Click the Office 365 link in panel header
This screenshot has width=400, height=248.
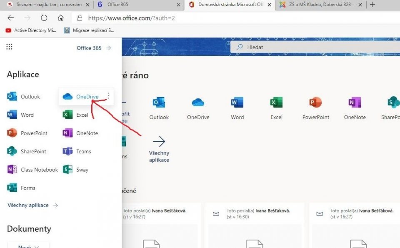tap(94, 48)
